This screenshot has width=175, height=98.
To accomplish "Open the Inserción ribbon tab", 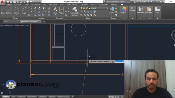I will [x=17, y=5].
